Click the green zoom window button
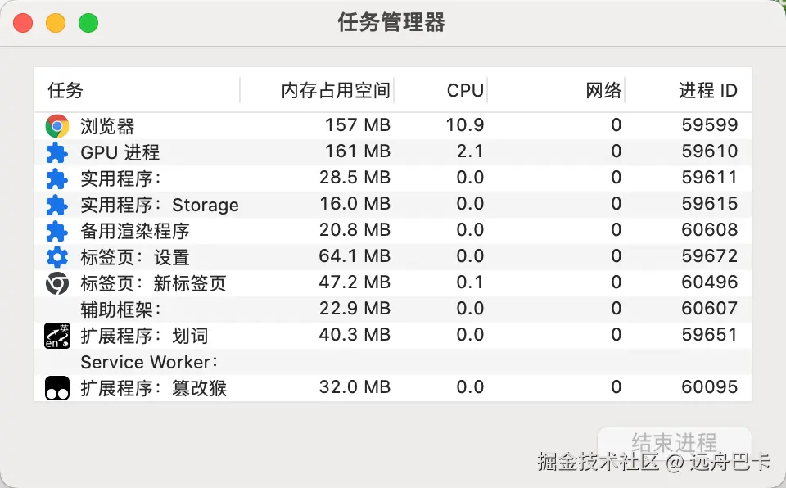This screenshot has height=488, width=786. 88,23
